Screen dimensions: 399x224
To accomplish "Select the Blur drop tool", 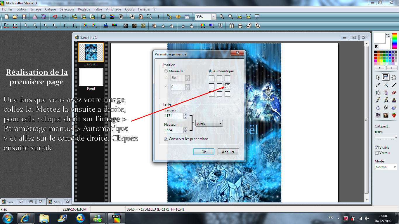I will (378, 108).
